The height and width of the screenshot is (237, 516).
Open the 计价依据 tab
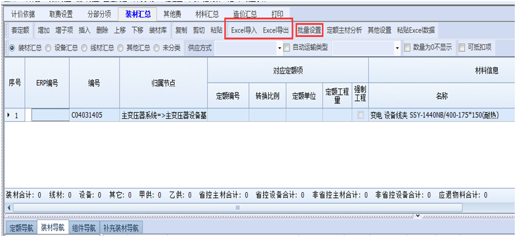[x=23, y=14]
